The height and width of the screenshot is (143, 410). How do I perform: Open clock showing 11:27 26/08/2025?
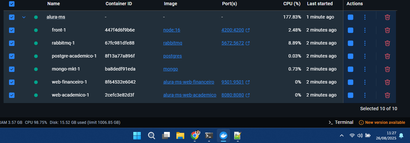(x=387, y=136)
